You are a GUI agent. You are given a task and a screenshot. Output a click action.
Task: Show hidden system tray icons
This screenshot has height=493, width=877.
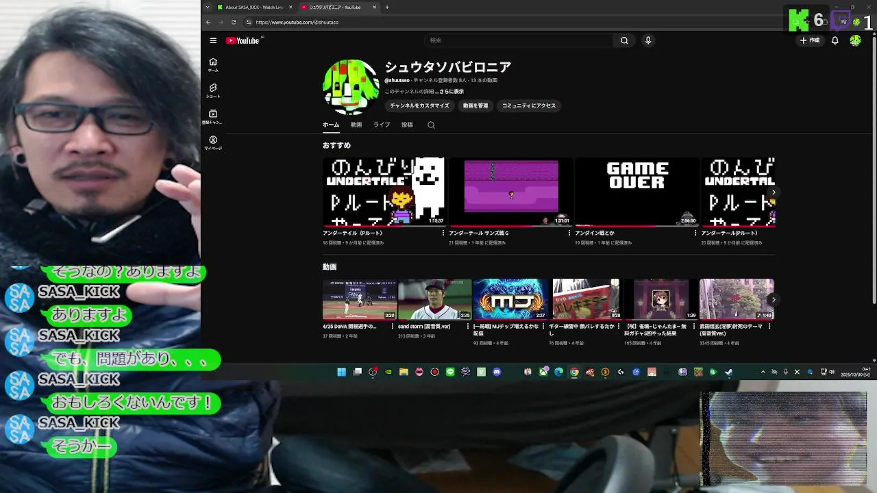pos(763,372)
